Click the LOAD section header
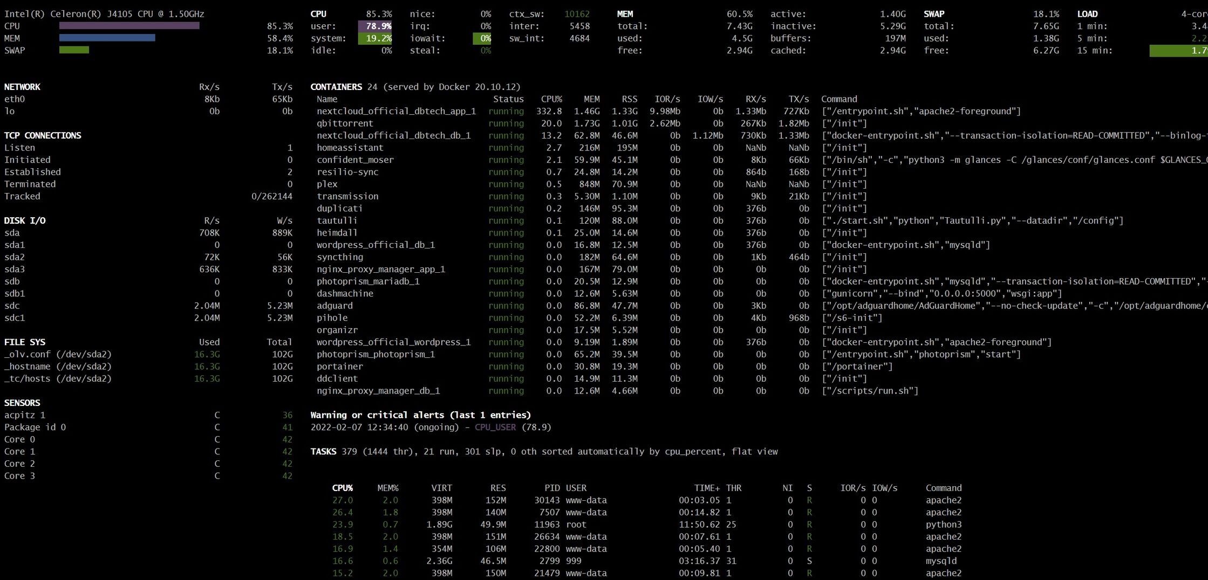 pos(1087,14)
